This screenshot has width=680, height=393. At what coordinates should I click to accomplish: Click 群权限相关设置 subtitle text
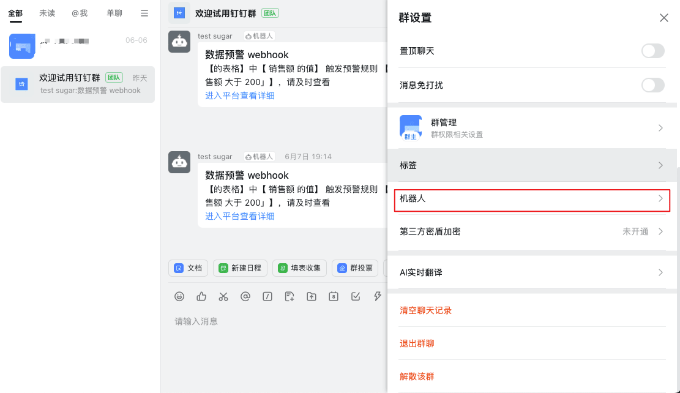pos(457,135)
